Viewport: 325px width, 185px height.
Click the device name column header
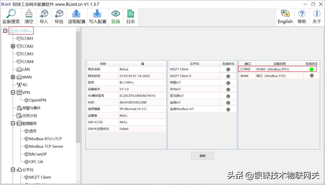coord(279,64)
